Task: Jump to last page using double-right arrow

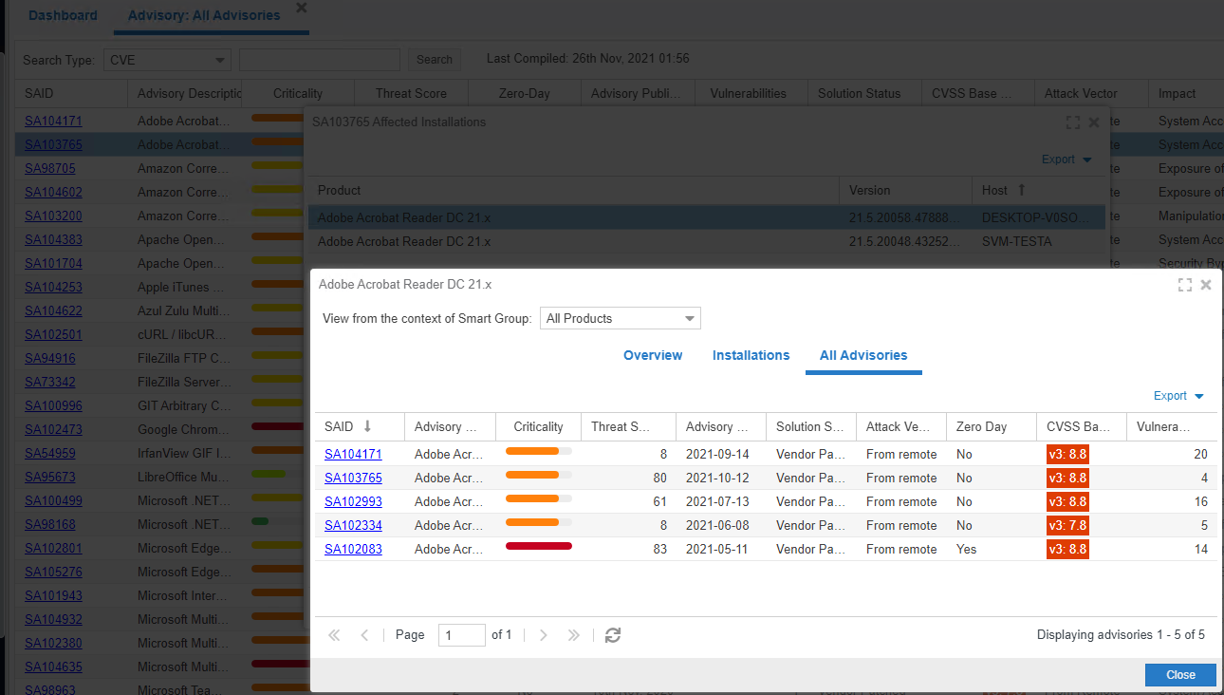Action: click(x=573, y=635)
